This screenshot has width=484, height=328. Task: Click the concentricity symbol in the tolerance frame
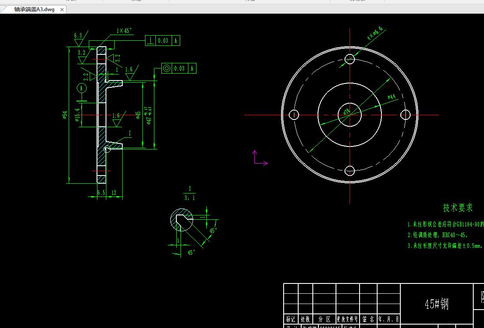click(x=166, y=68)
